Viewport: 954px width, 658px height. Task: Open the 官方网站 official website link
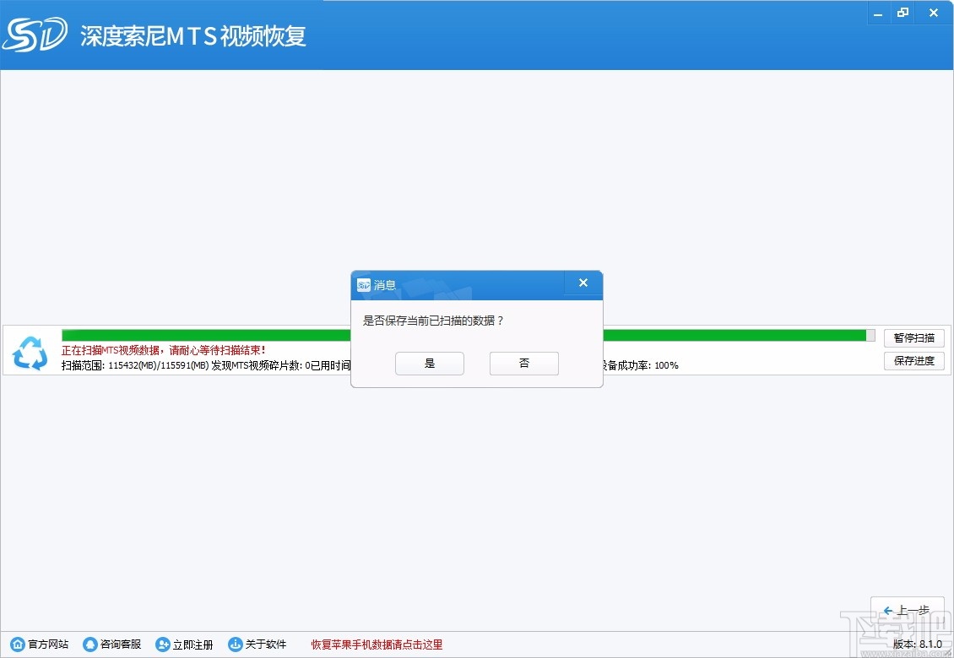[x=46, y=644]
